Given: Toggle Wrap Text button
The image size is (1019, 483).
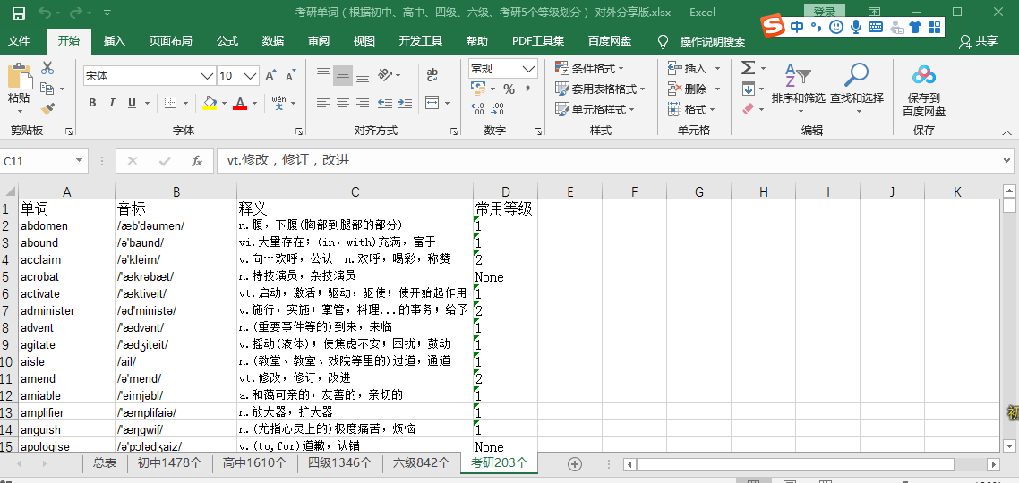Looking at the screenshot, I should tap(432, 75).
